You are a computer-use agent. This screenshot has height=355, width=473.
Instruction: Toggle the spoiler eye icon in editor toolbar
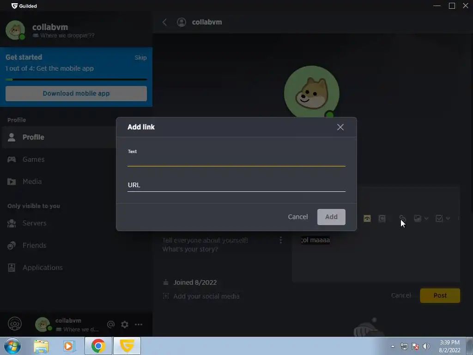point(367,218)
